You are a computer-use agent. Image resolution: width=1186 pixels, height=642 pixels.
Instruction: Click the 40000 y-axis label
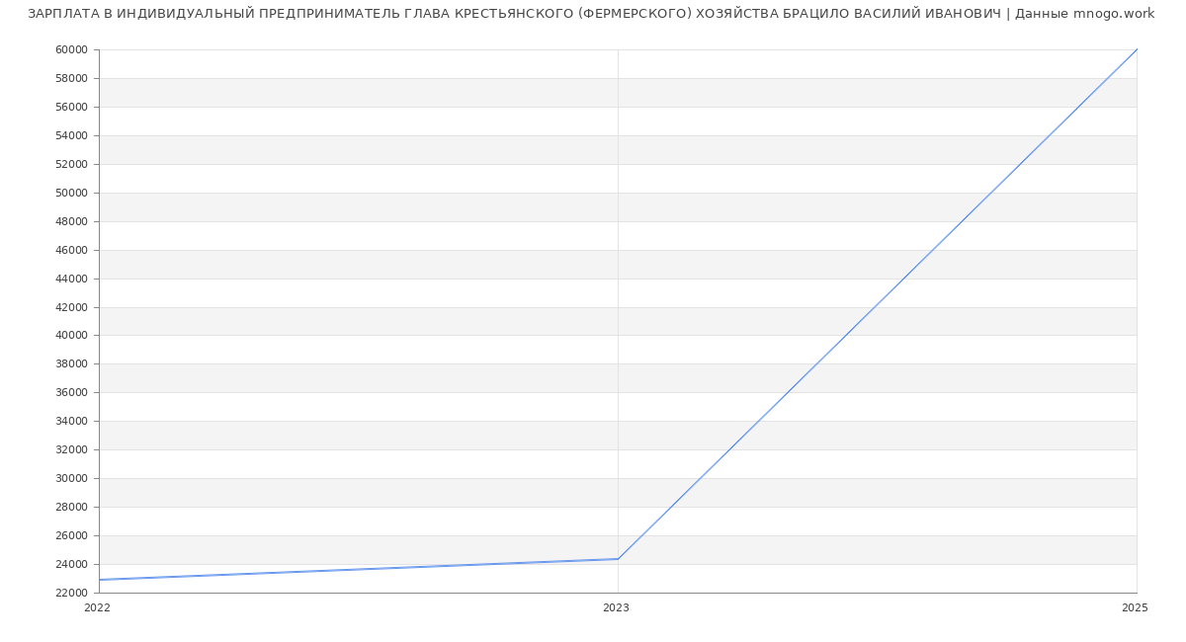click(x=71, y=336)
